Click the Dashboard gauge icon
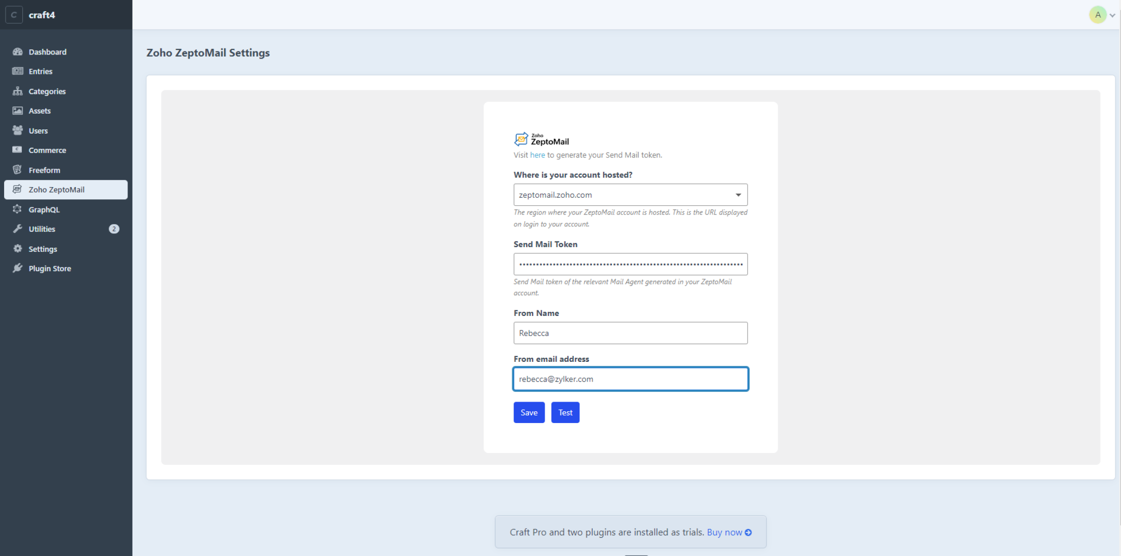The height and width of the screenshot is (556, 1121). [x=18, y=51]
